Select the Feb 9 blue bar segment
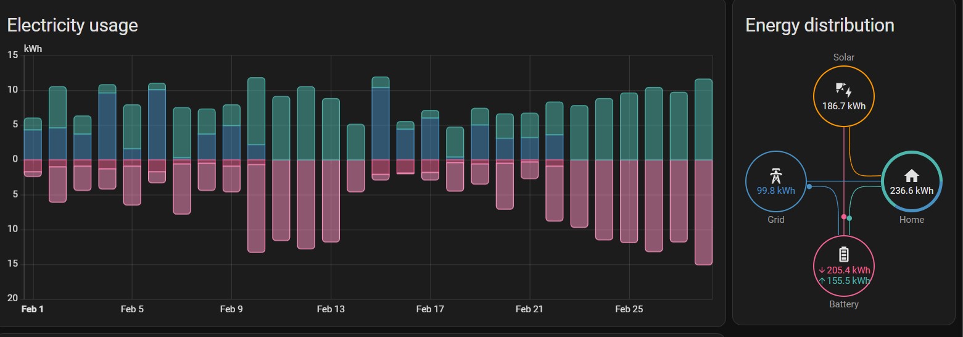Viewport: 963px width, 337px height. (231, 143)
